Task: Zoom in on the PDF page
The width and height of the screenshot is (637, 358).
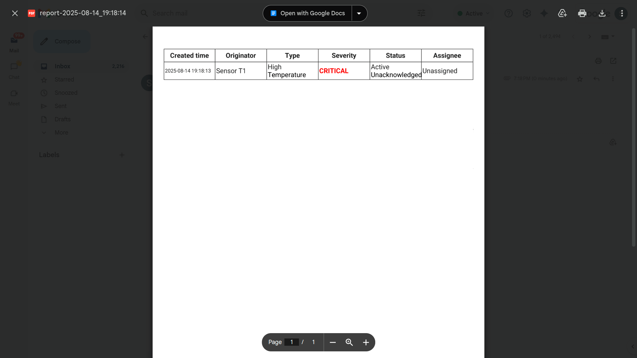Action: (366, 342)
